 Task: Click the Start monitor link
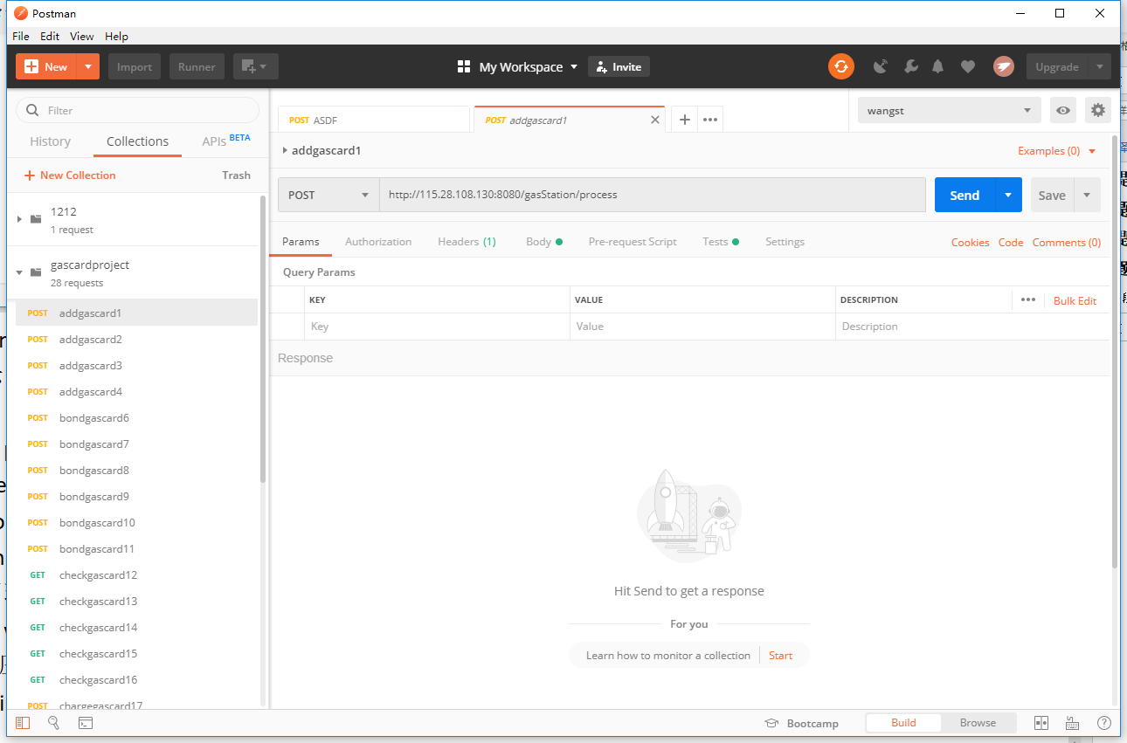pos(780,655)
